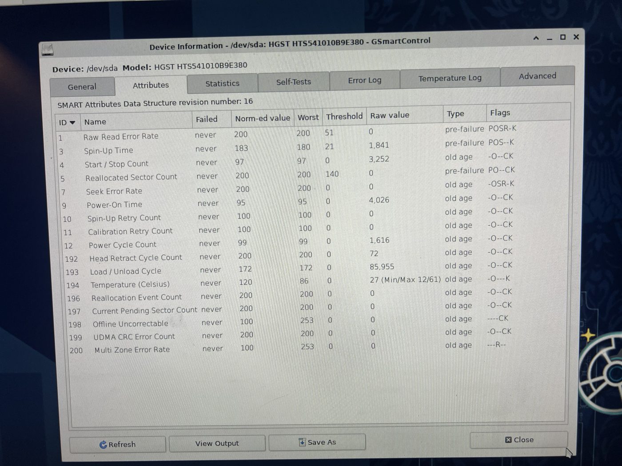The image size is (622, 466).
Task: Click the drive icon in title bar
Action: [48, 50]
